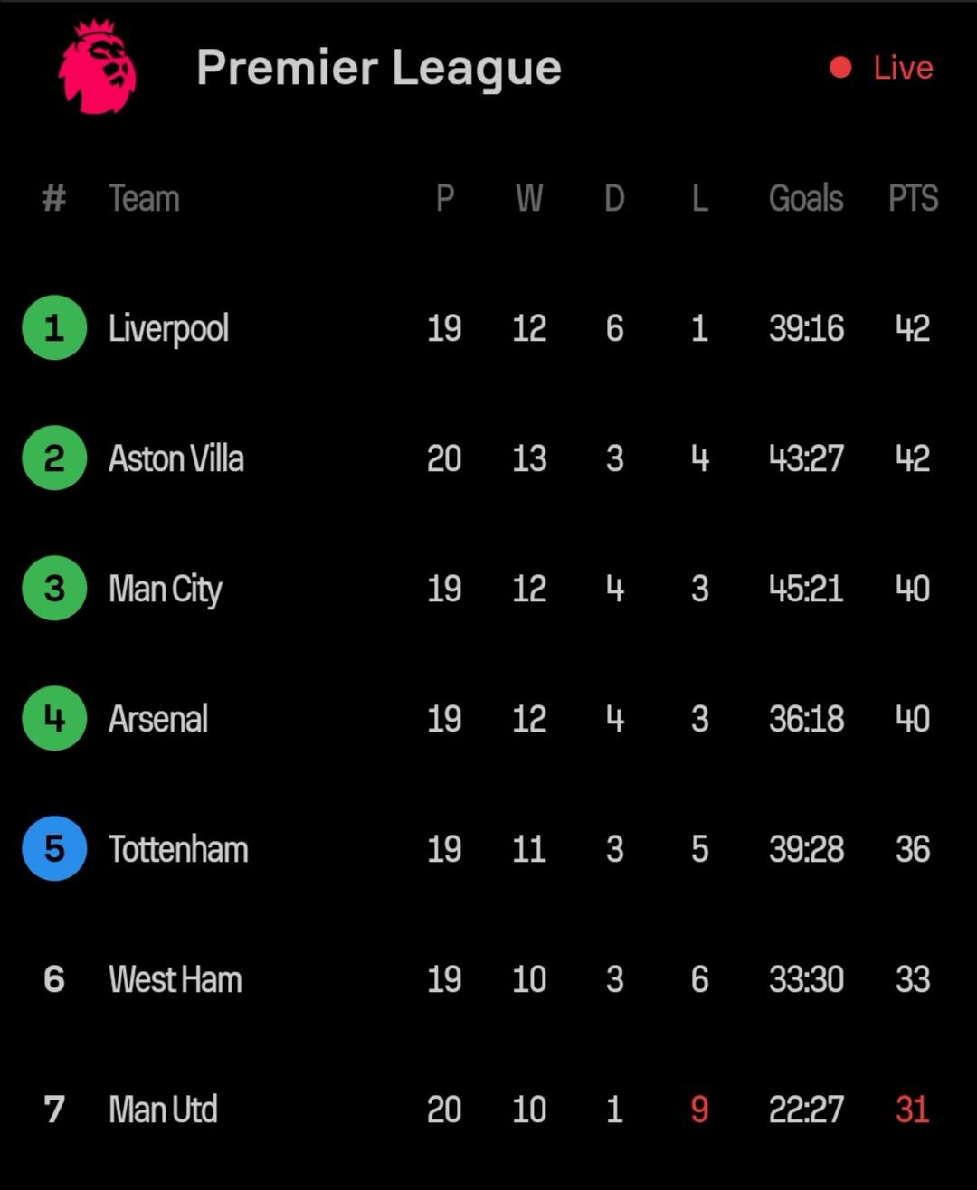Image resolution: width=977 pixels, height=1190 pixels.
Task: Click the position number 6 for West Ham
Action: click(x=54, y=979)
